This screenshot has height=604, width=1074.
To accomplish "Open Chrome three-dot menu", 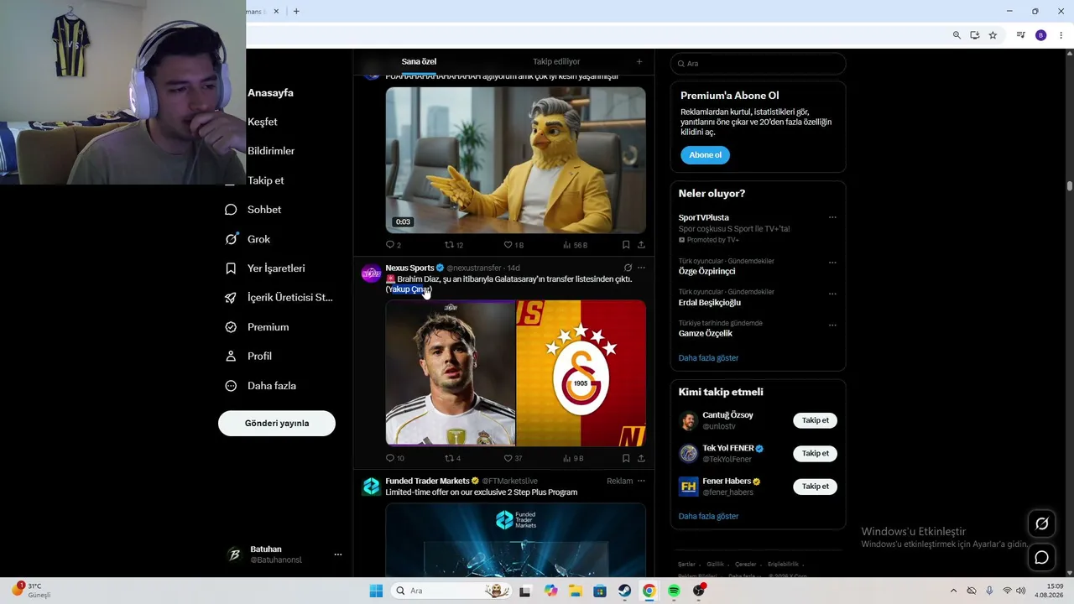I will [x=1061, y=35].
